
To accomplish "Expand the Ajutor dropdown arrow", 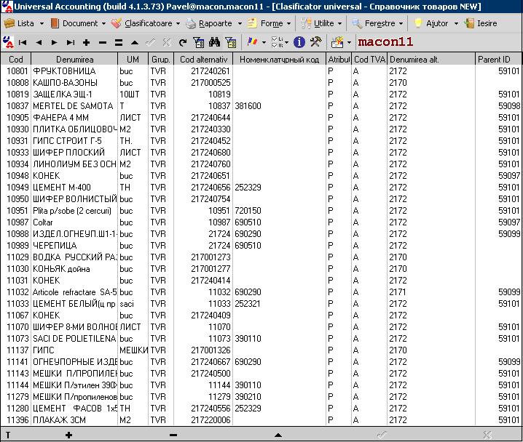I will pyautogui.click(x=456, y=24).
